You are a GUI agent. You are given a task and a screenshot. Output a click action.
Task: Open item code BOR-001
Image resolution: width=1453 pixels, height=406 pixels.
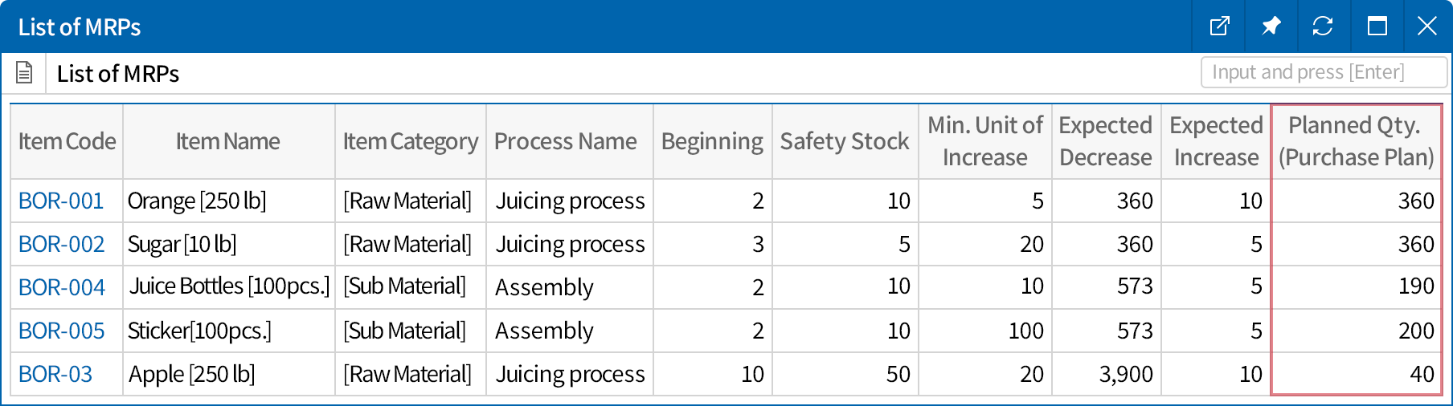[x=61, y=201]
